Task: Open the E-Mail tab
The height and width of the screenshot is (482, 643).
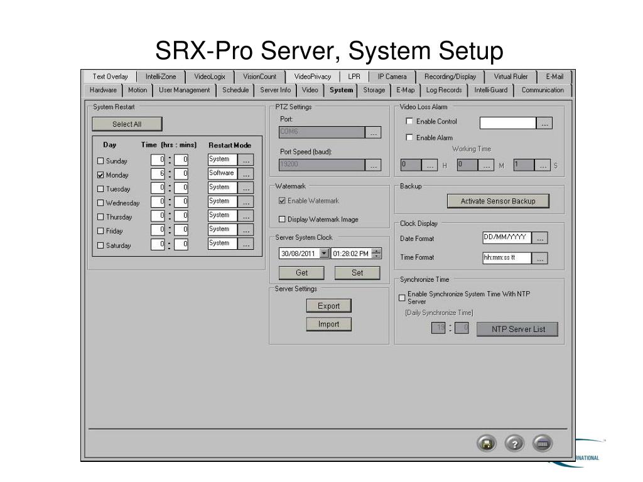Action: [554, 77]
